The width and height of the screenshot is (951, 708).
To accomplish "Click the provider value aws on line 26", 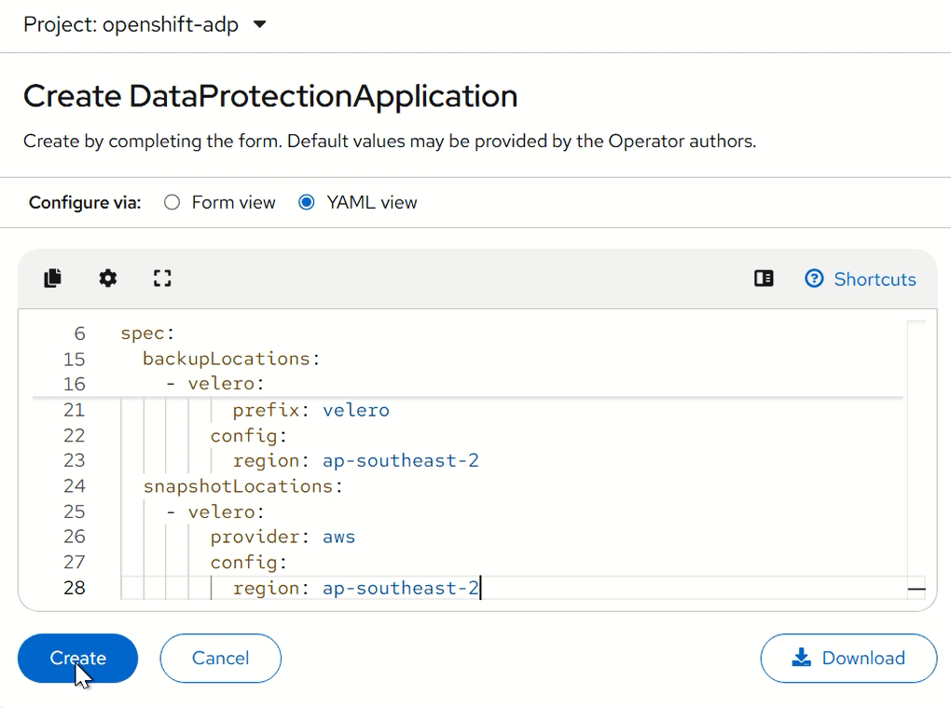I will tap(338, 537).
